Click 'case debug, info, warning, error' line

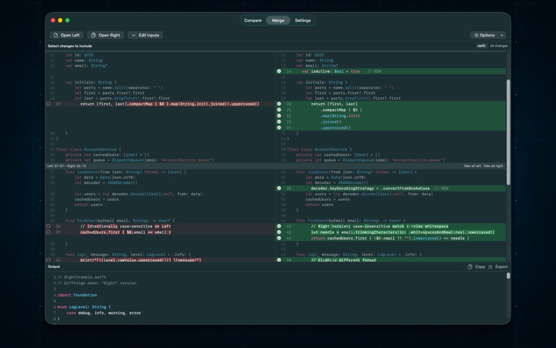[x=104, y=313]
